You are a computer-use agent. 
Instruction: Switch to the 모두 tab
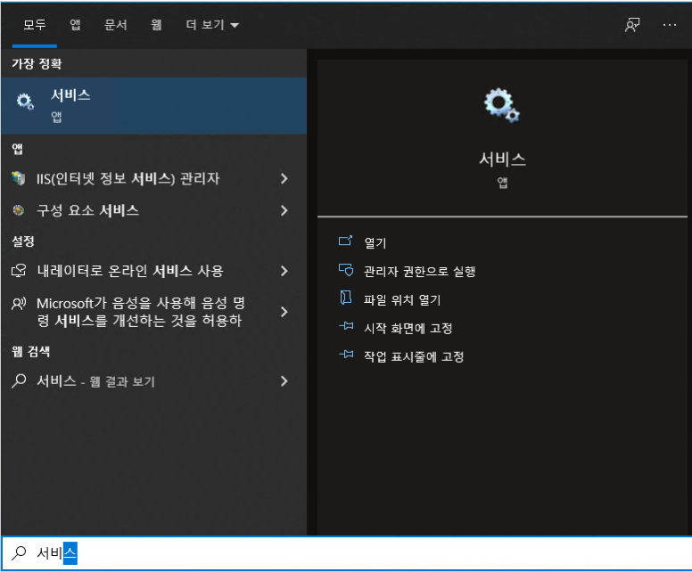[x=35, y=25]
